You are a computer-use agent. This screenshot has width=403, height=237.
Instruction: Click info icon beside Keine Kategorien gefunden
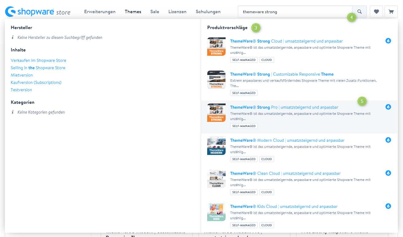point(13,112)
